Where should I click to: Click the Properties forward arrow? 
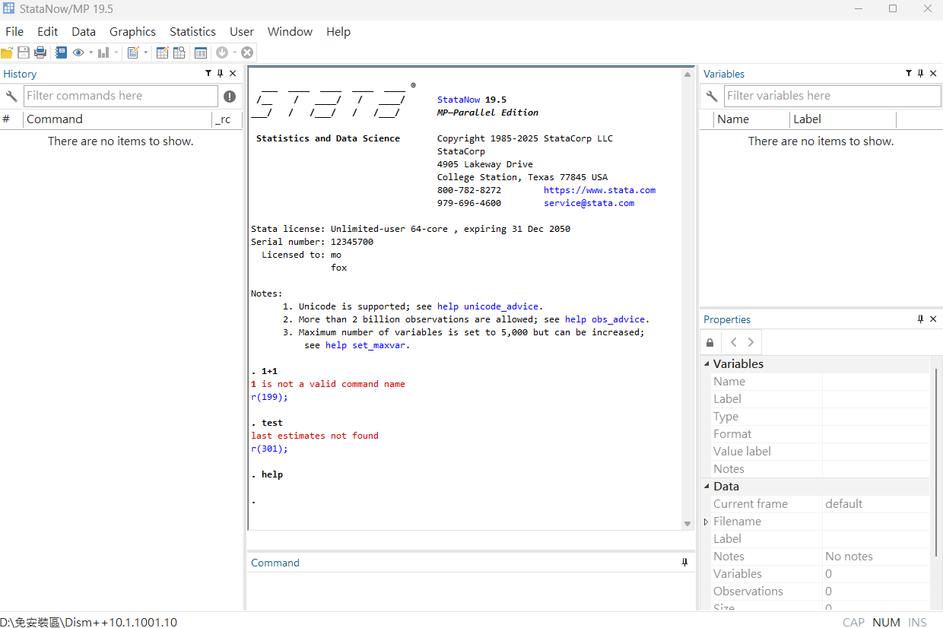pyautogui.click(x=751, y=342)
